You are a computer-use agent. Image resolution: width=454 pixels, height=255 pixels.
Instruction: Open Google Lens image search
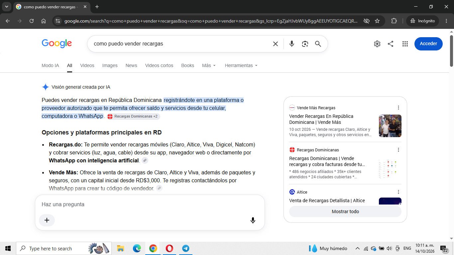[x=305, y=44]
